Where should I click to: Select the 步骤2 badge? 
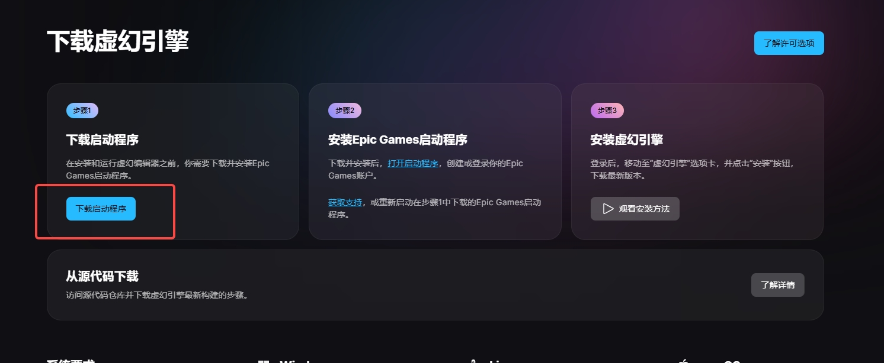345,111
